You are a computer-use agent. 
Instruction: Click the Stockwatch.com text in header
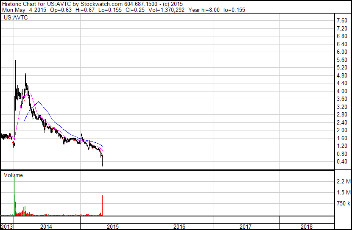click(x=101, y=4)
